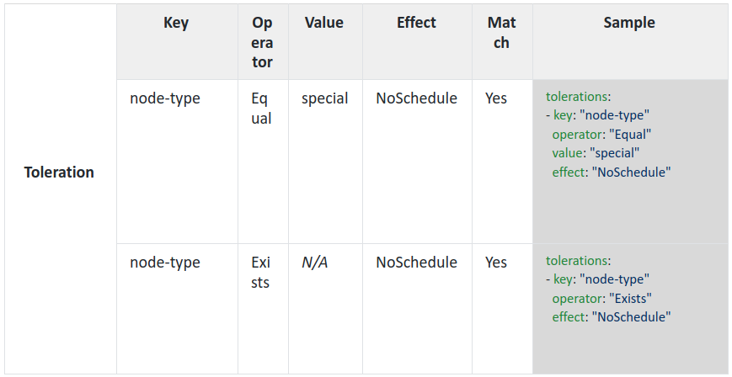Screen dimensions: 732x377
Task: Click NoSchedule effect in the Exists row
Action: [x=416, y=263]
